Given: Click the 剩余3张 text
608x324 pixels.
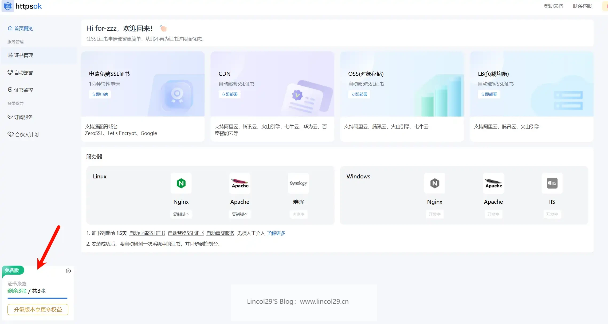Looking at the screenshot, I should point(17,291).
